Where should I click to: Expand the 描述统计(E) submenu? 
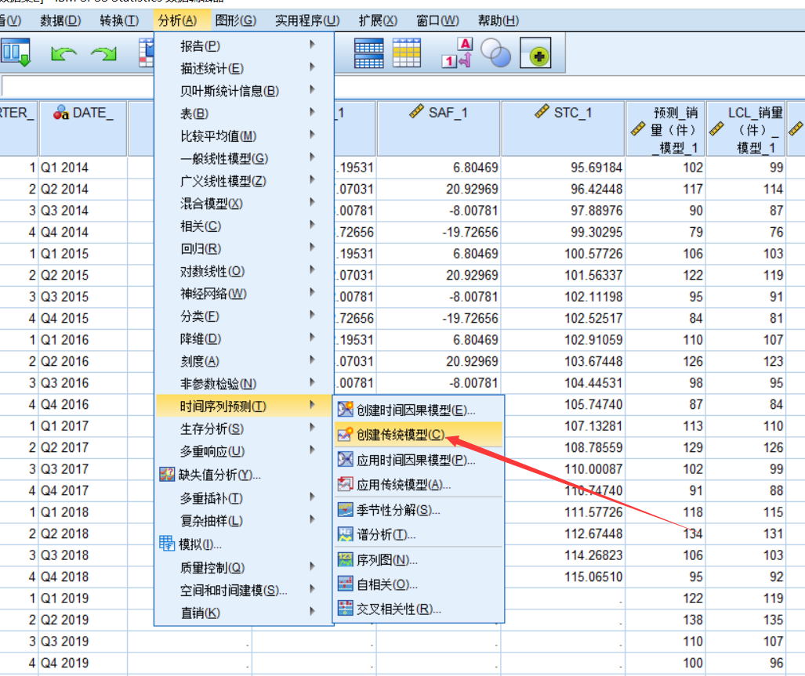coord(245,67)
